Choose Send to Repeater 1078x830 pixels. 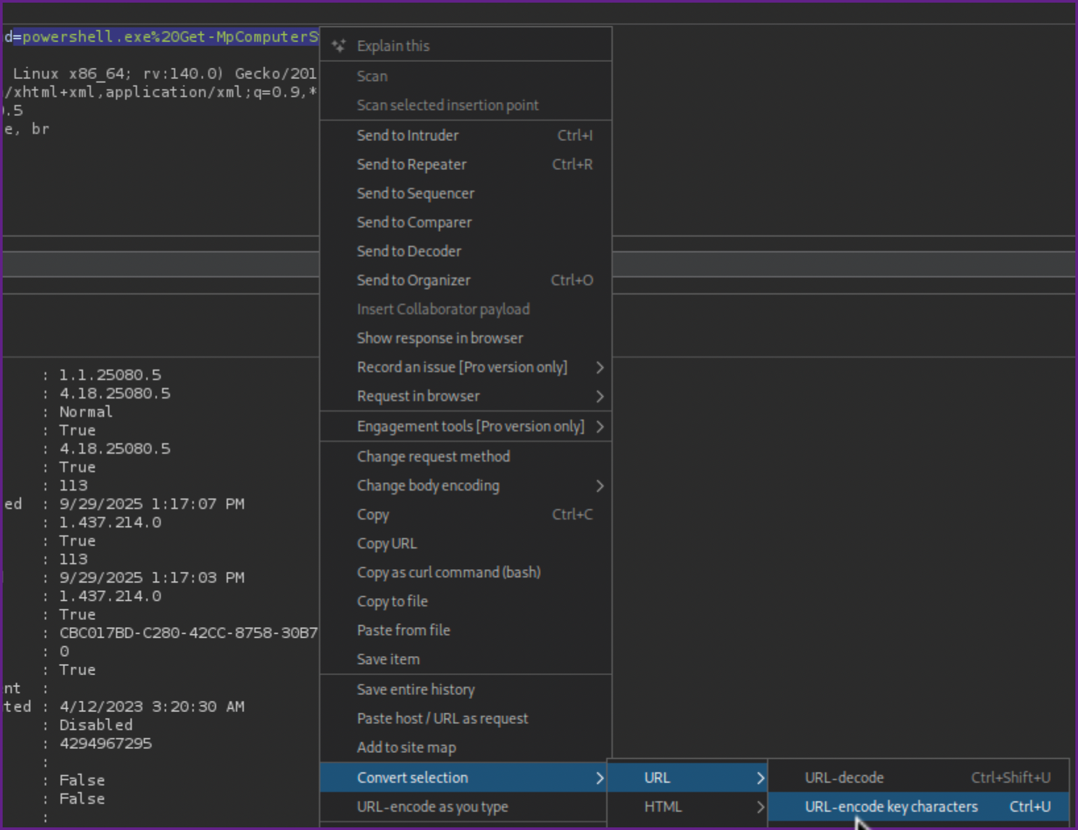pyautogui.click(x=411, y=165)
